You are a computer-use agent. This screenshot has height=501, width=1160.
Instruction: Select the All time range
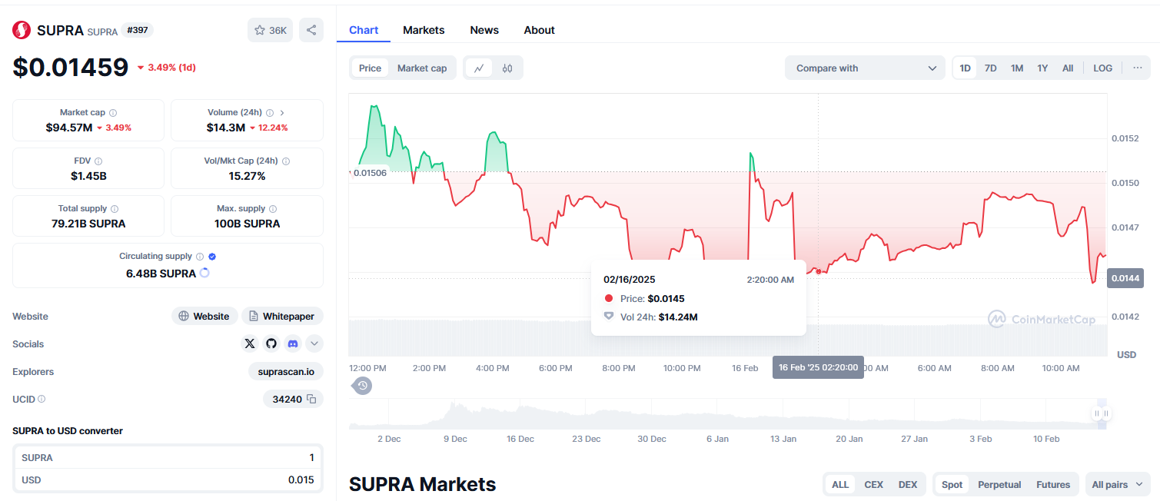click(1068, 68)
